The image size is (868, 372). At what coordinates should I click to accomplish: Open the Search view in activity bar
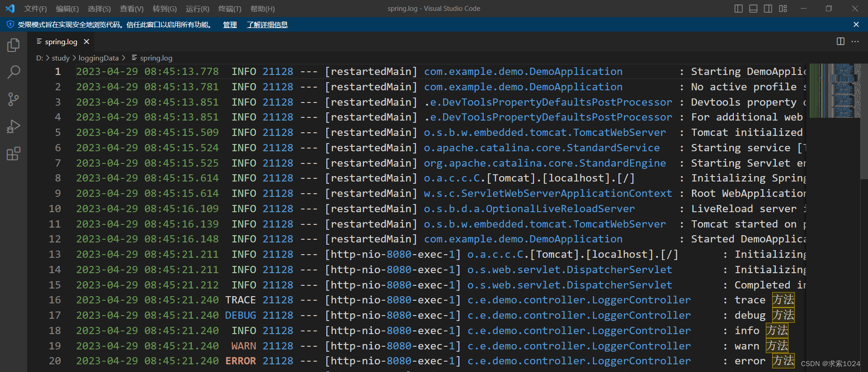(x=14, y=72)
